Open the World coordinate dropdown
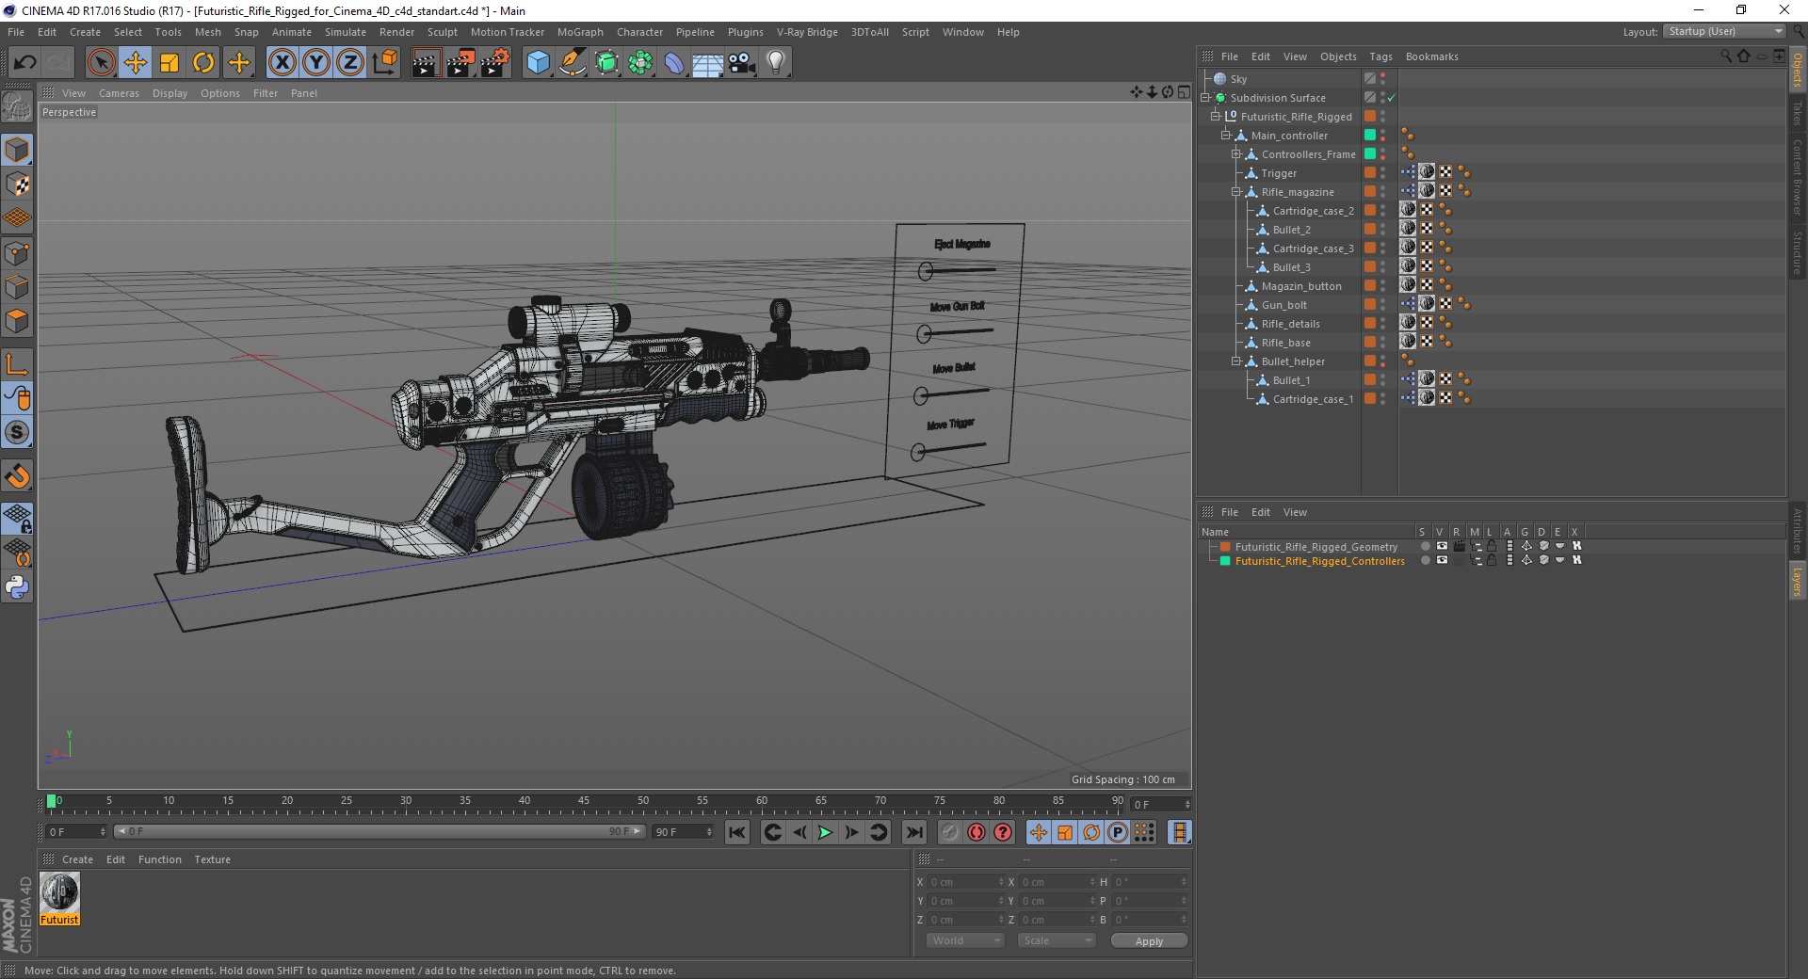The image size is (1808, 979). (x=964, y=940)
